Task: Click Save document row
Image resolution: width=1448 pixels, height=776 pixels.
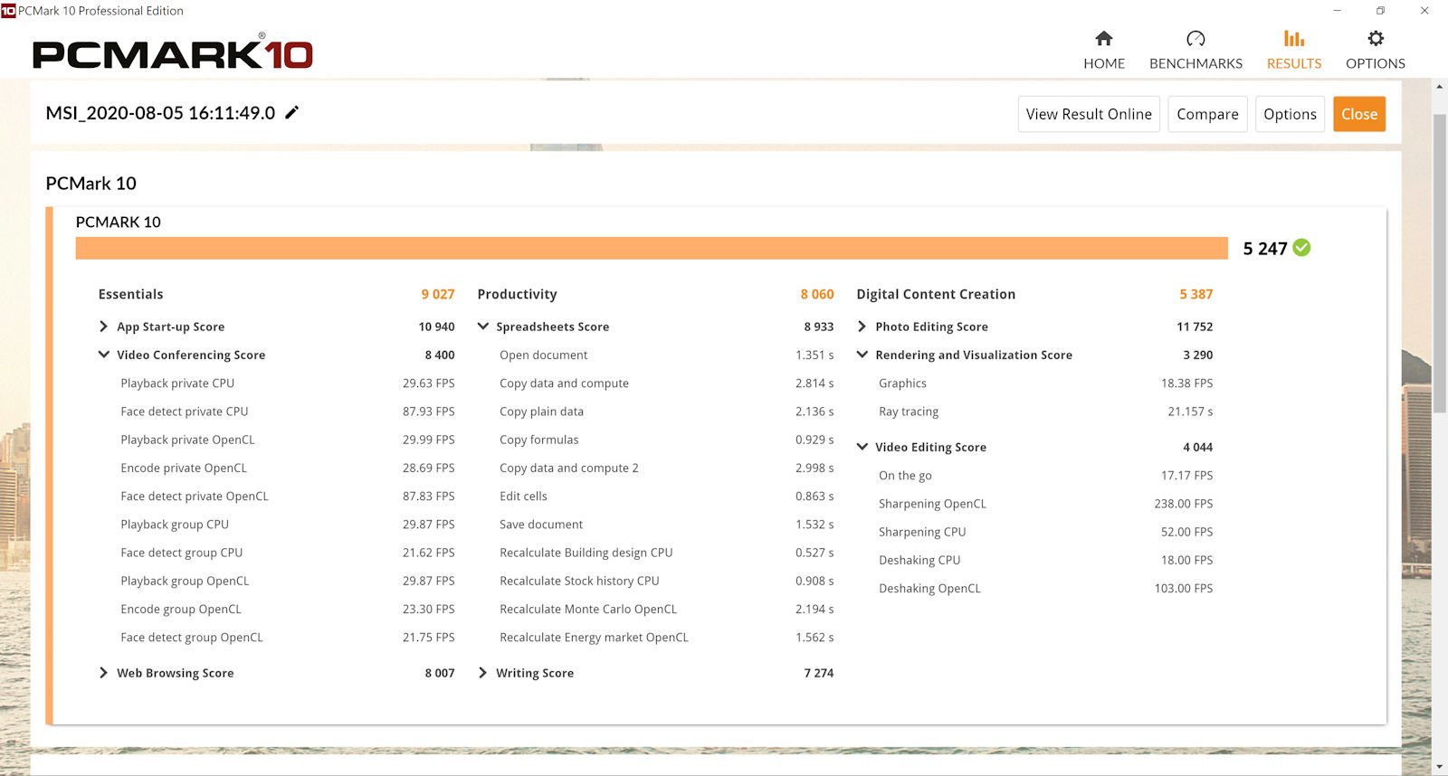Action: [667, 525]
